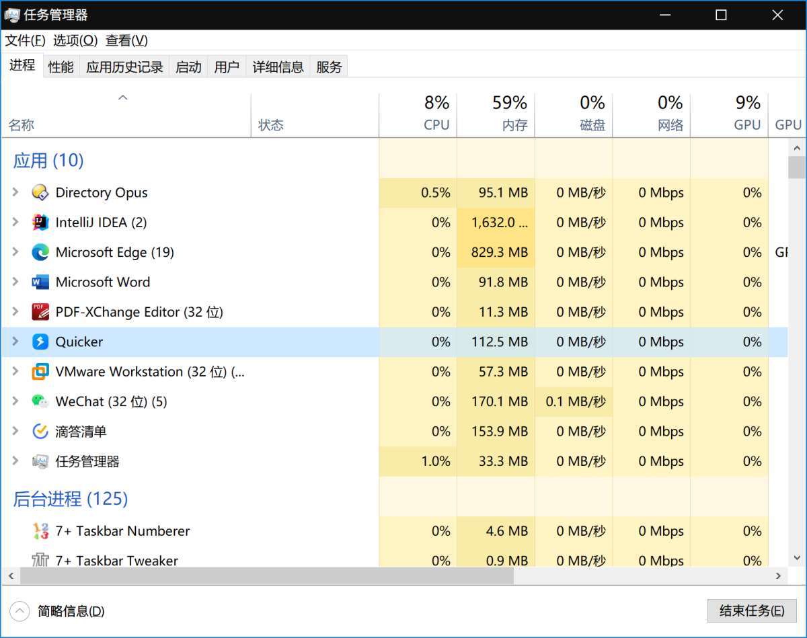The height and width of the screenshot is (638, 807).
Task: Expand the 滴答清单 process row
Action: pos(15,431)
